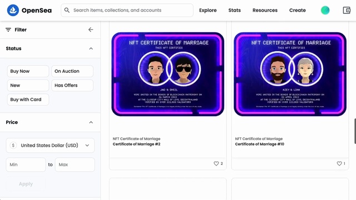Screen dimensions: 356x200
Task: Toggle the New status filter
Action: click(28, 86)
